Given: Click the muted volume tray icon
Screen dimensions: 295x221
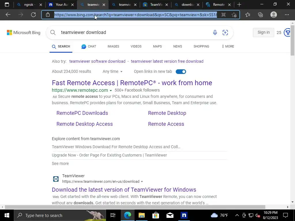Looking at the screenshot, I should point(258,215).
